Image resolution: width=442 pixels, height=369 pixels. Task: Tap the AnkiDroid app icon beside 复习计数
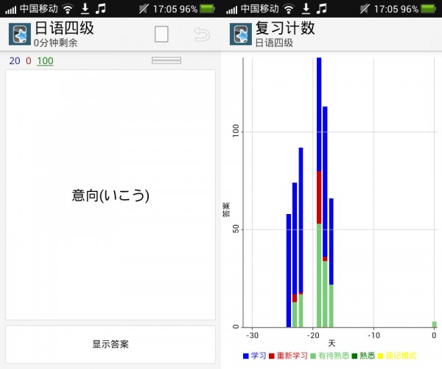(240, 35)
